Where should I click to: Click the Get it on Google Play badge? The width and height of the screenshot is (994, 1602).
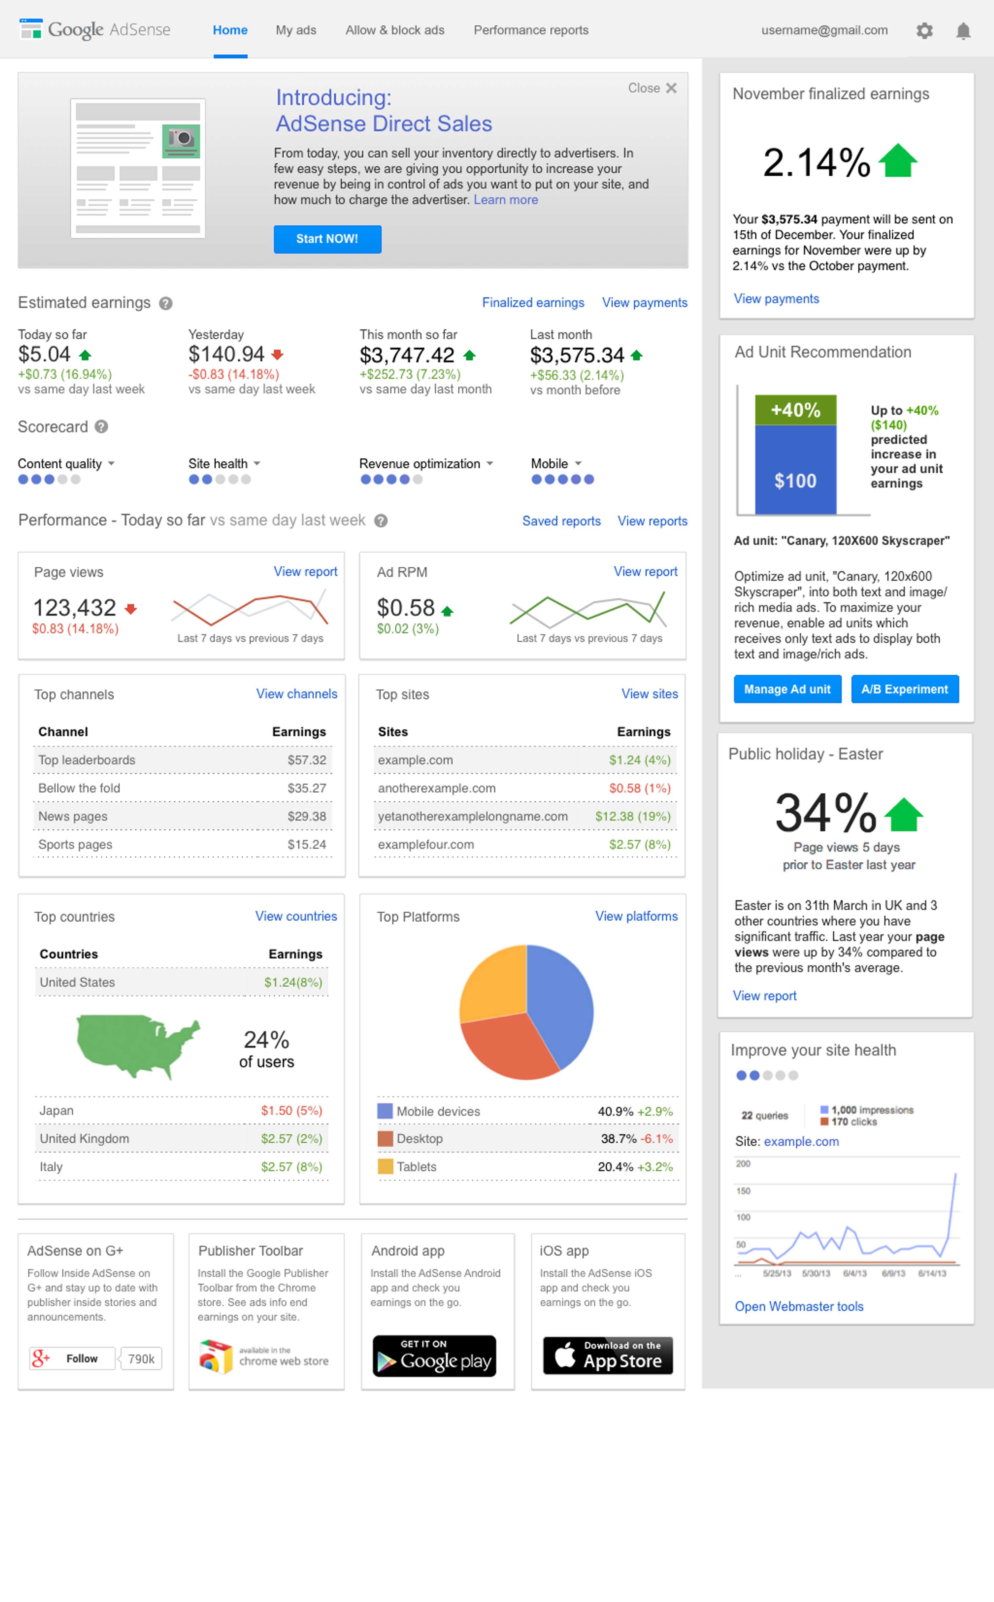point(435,1355)
